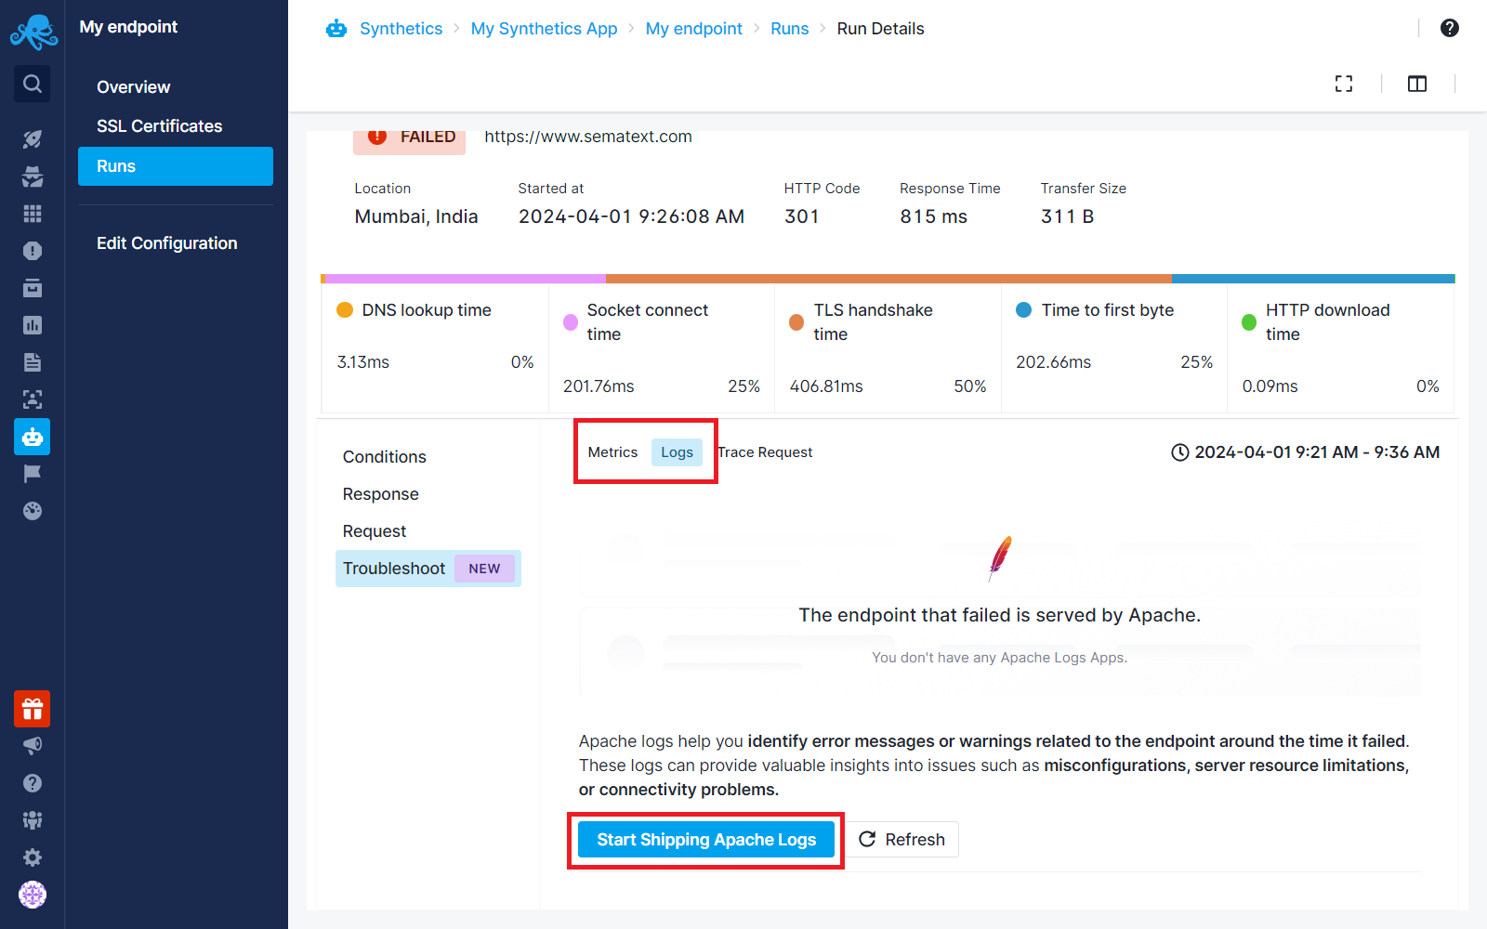
Task: Select Runs in the side menu
Action: pyautogui.click(x=176, y=166)
